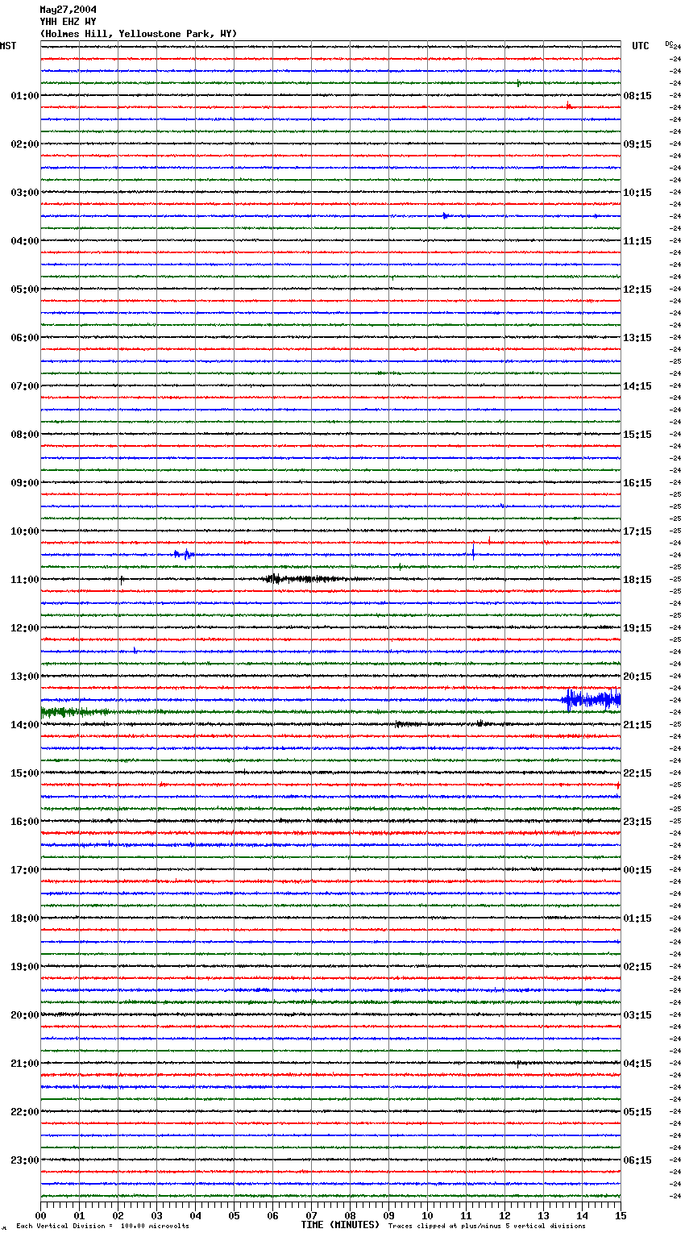685x1237 pixels.
Task: Select the 11:00 MST time label
Action: 25,580
